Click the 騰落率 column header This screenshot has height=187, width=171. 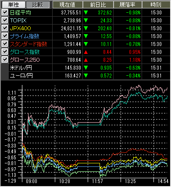tap(128, 5)
